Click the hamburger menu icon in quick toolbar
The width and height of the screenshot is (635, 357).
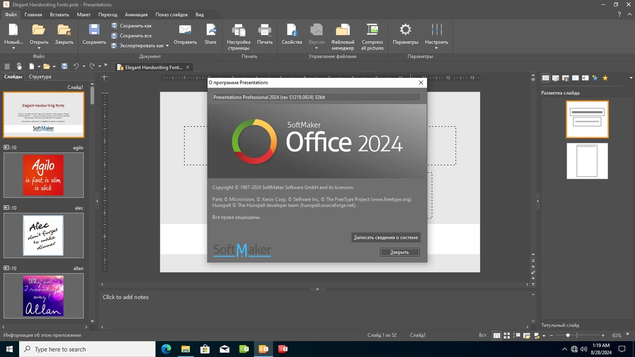(x=7, y=66)
